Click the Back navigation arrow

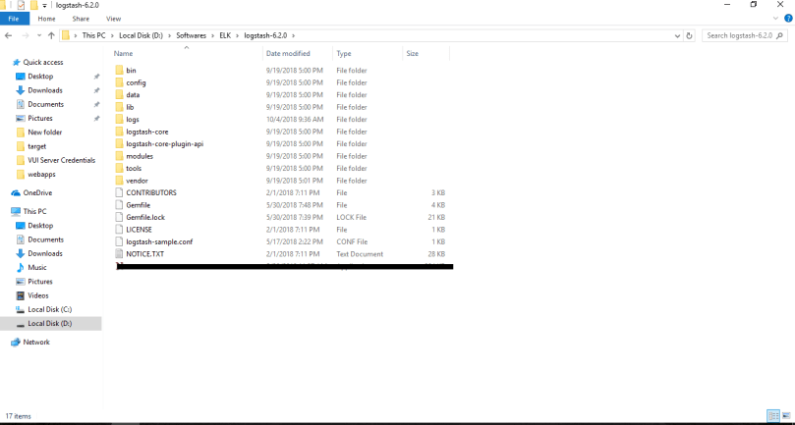8,35
